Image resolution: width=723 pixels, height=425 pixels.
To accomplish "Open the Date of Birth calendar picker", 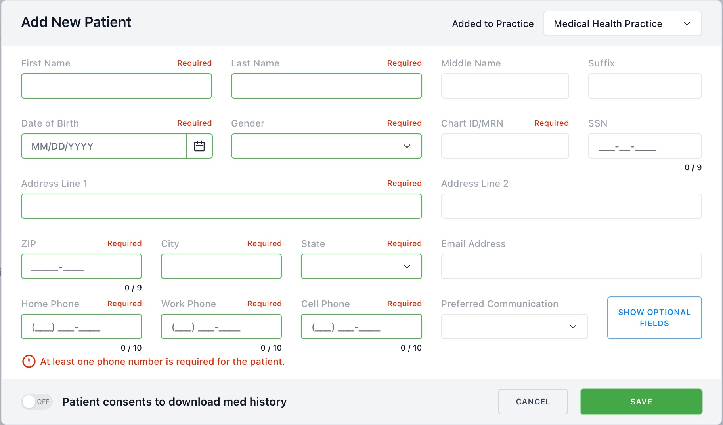I will click(x=199, y=146).
